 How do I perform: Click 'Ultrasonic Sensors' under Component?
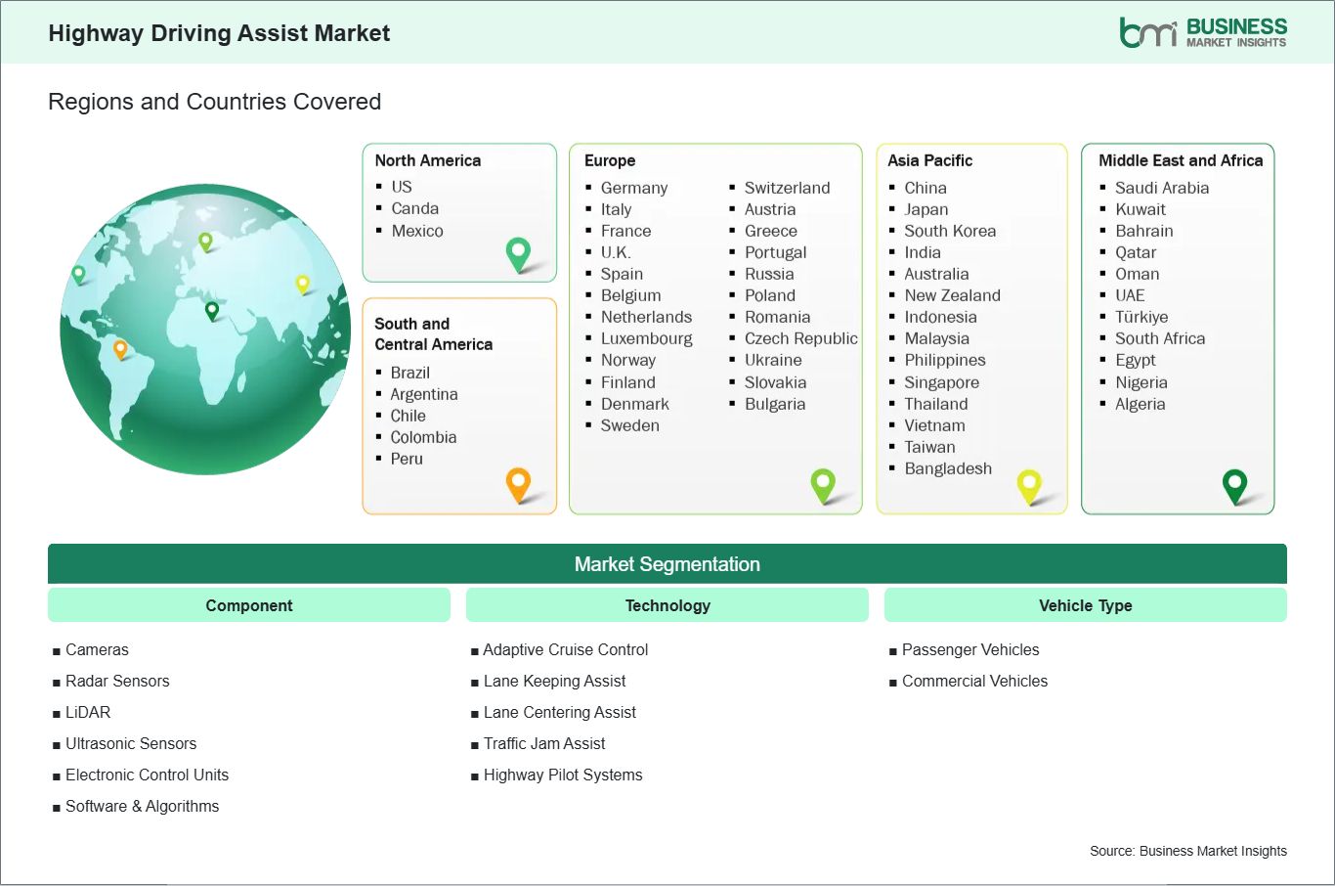point(131,743)
